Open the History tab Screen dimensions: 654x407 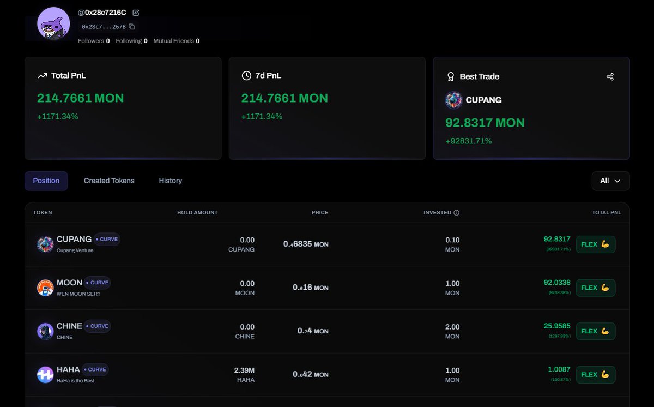171,181
